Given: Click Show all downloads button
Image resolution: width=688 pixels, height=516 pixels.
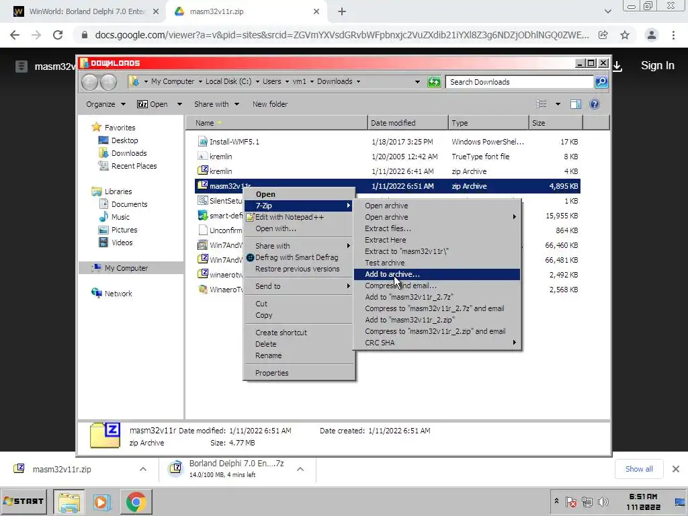Looking at the screenshot, I should 639,469.
